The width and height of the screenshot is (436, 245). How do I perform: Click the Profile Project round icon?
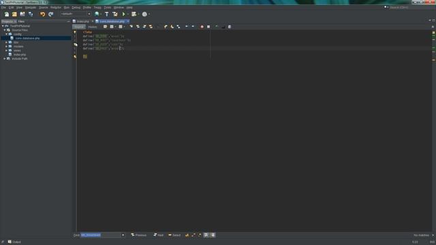[x=144, y=14]
